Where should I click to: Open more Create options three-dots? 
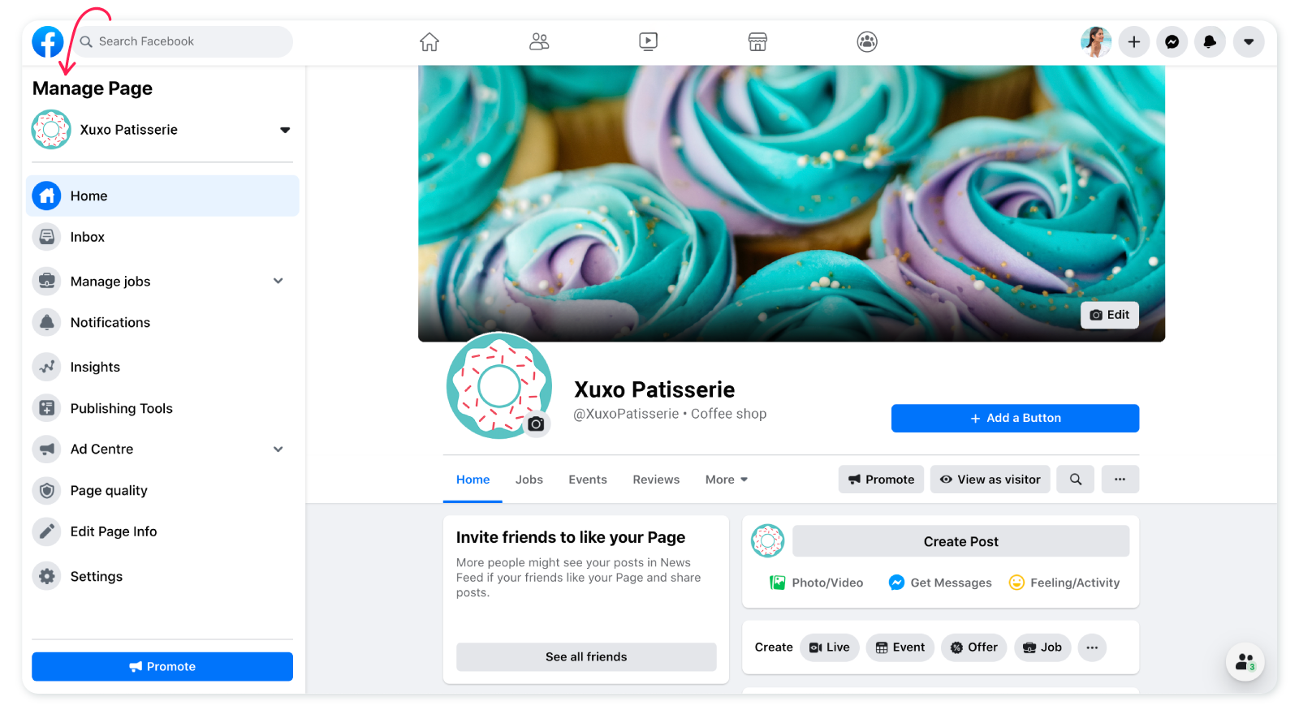click(x=1092, y=647)
